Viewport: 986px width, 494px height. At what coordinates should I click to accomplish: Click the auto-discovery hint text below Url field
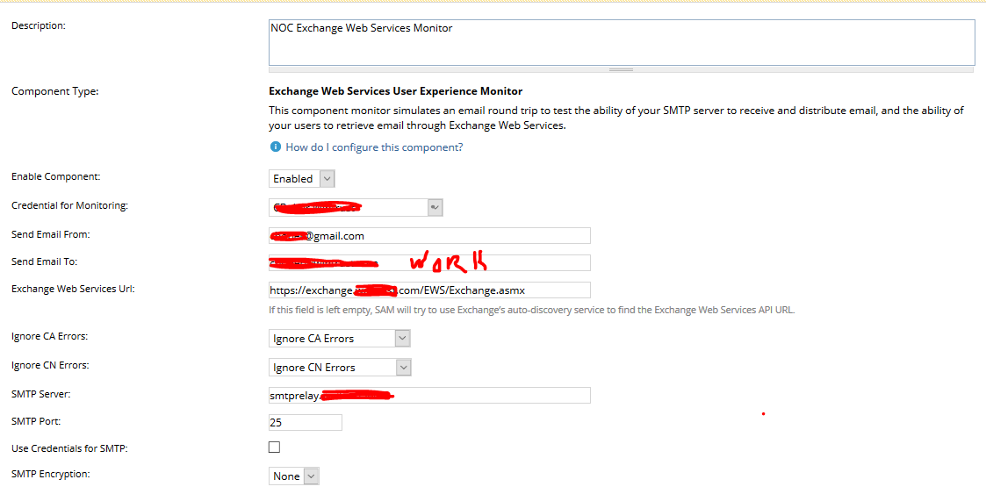click(532, 310)
